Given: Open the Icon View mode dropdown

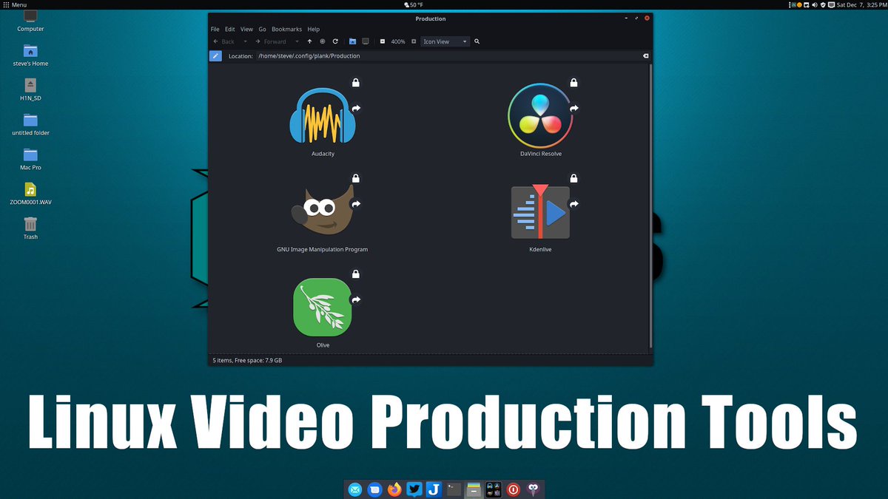Looking at the screenshot, I should coord(445,41).
